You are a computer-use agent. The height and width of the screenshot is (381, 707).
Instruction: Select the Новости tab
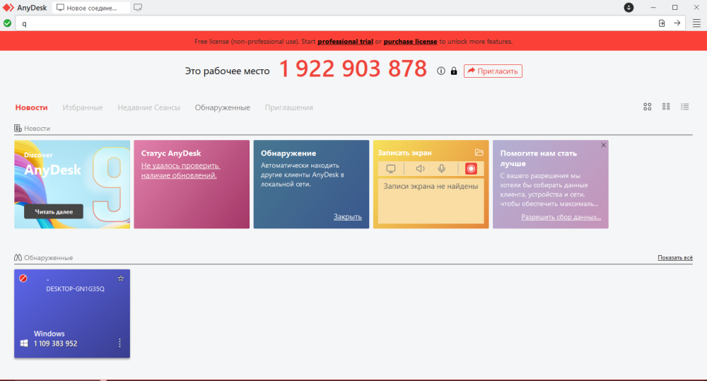(x=32, y=107)
